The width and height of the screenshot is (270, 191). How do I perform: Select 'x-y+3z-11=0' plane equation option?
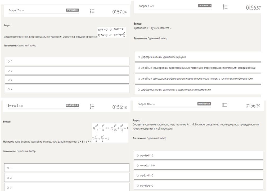(x=198, y=155)
